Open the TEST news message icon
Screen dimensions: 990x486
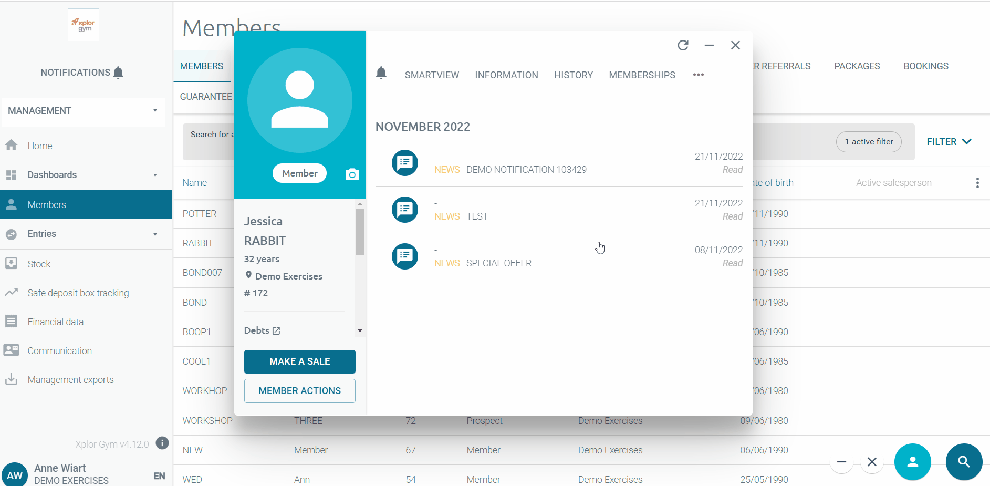[x=405, y=210]
